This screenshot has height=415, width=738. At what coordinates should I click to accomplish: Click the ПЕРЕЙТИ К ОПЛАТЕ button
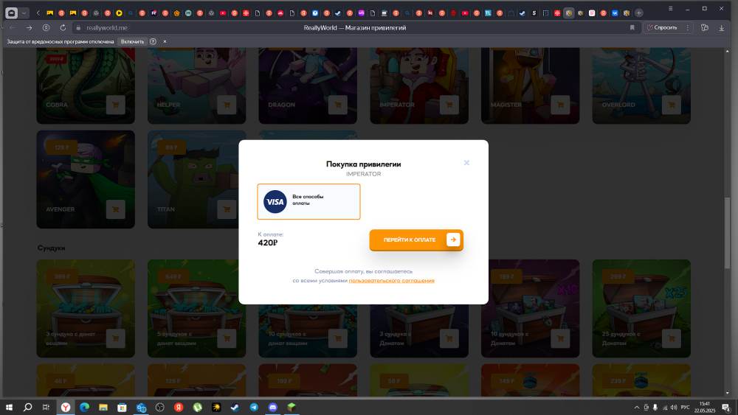(416, 240)
